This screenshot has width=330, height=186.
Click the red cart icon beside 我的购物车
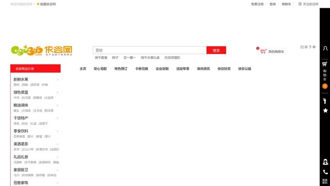[x=263, y=51]
